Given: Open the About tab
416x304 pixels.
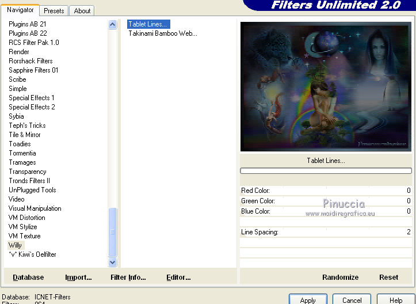Looking at the screenshot, I should tap(82, 11).
